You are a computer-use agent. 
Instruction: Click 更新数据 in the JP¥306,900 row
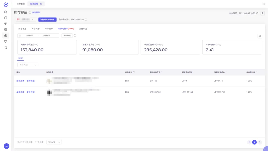tap(31, 92)
